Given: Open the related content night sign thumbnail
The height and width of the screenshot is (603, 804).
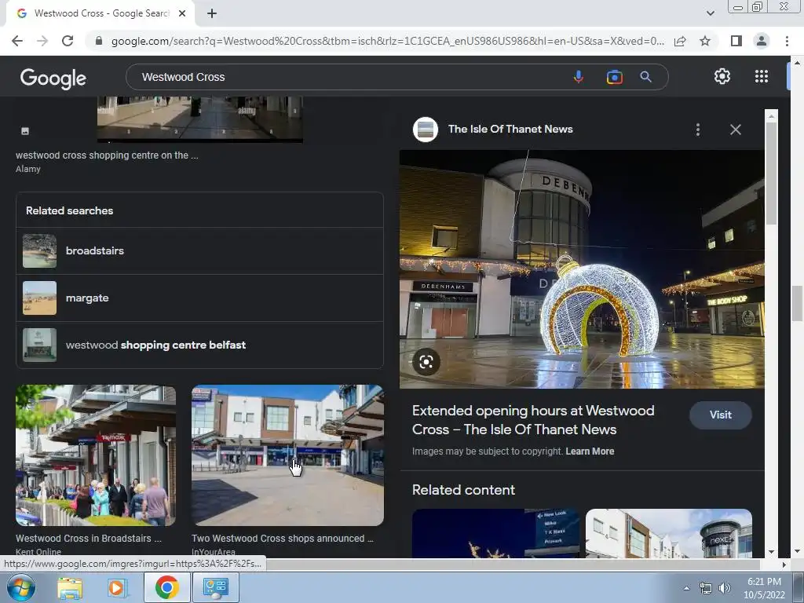Looking at the screenshot, I should tap(496, 533).
